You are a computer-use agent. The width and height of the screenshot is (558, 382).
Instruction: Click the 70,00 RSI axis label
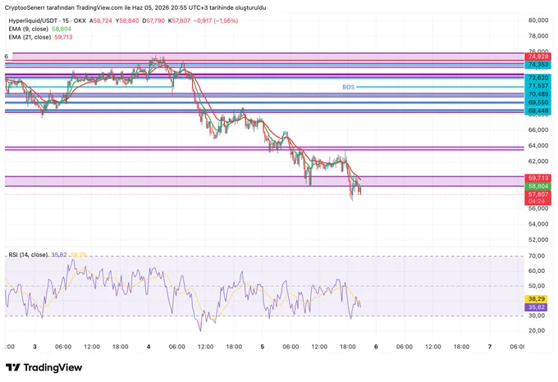(537, 256)
